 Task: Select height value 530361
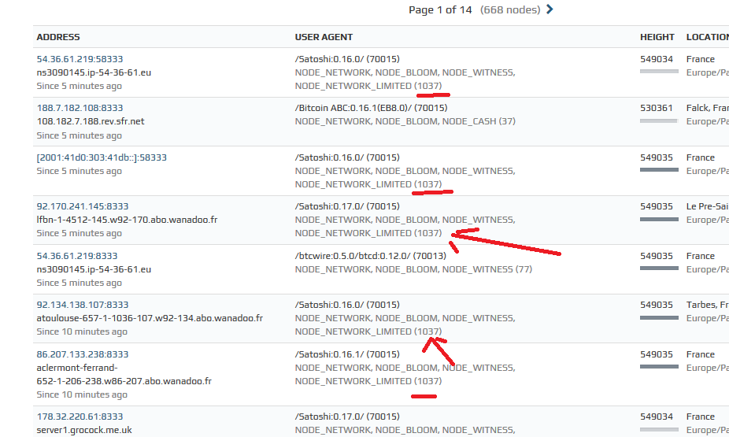click(x=657, y=108)
